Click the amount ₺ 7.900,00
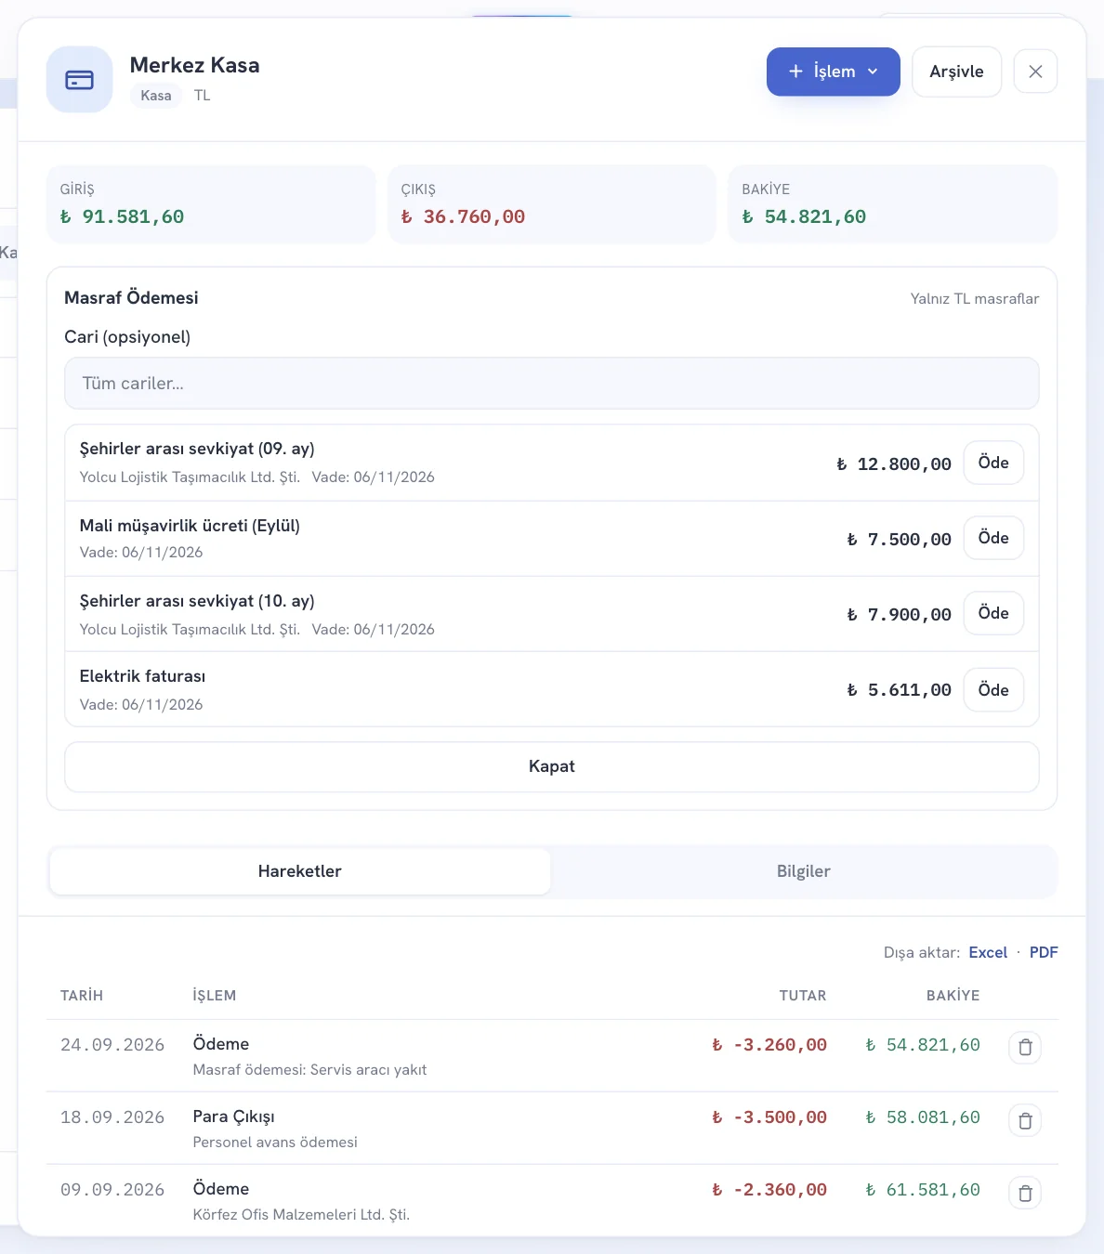The image size is (1104, 1254). click(900, 614)
